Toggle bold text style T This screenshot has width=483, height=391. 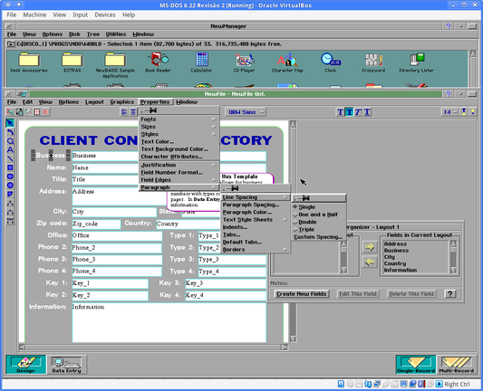tap(349, 112)
